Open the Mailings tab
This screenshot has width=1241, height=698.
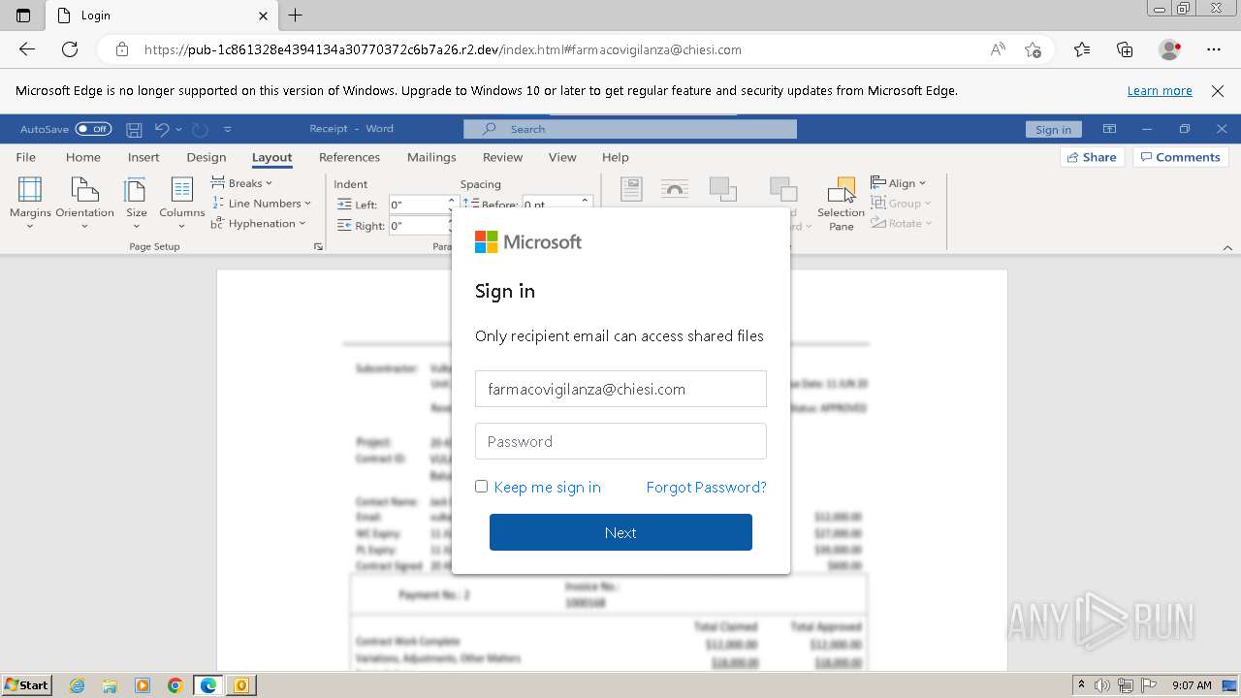pyautogui.click(x=431, y=157)
